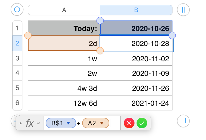Accept the formula with the green checkmark
Screen dimensions: 206x140
[x=142, y=123]
